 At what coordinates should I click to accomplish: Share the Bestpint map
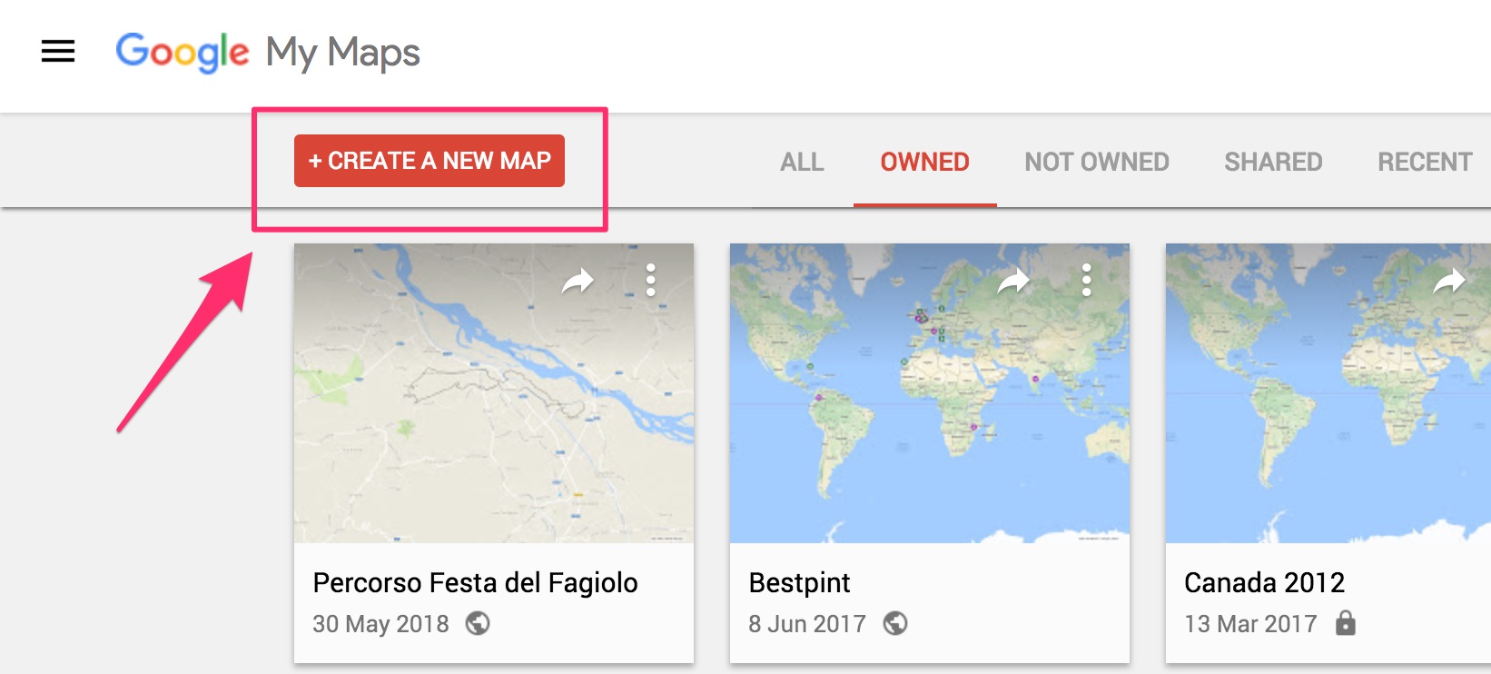pyautogui.click(x=1013, y=282)
